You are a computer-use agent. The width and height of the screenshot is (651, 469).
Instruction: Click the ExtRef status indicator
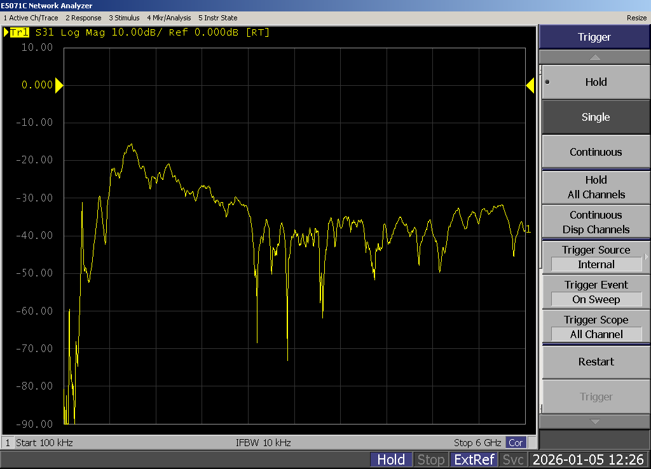(473, 459)
